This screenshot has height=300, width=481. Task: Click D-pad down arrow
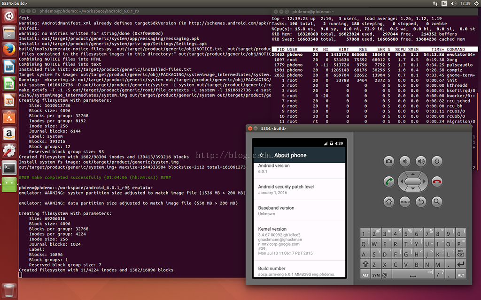(x=413, y=189)
